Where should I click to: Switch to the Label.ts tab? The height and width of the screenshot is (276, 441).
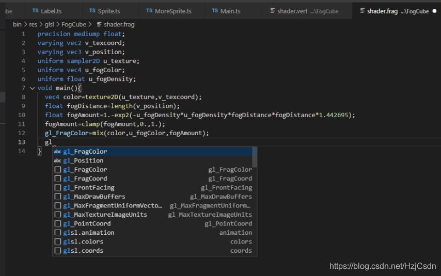click(x=53, y=11)
